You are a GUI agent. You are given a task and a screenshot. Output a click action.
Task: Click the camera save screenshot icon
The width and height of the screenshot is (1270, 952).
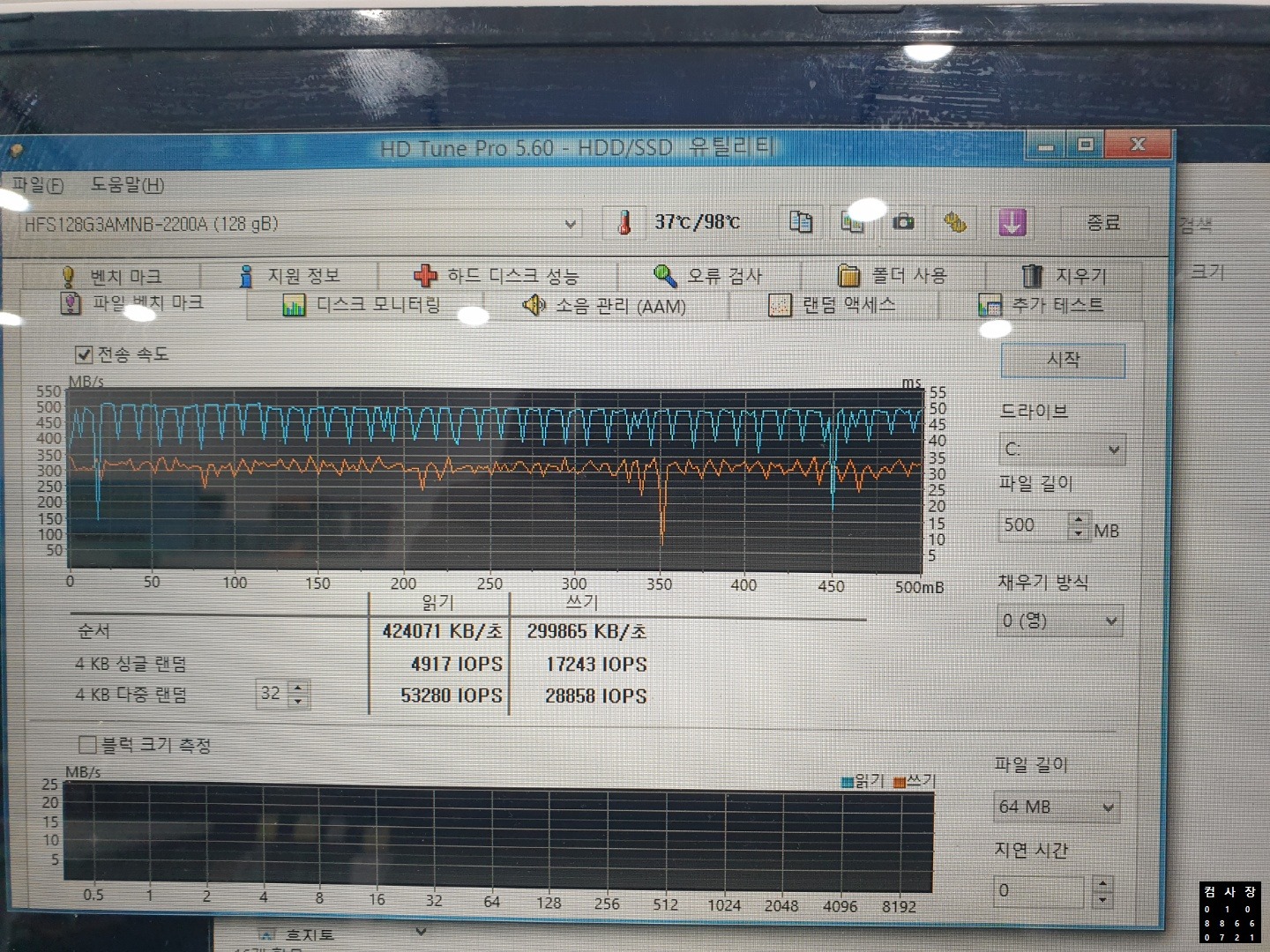[x=903, y=221]
